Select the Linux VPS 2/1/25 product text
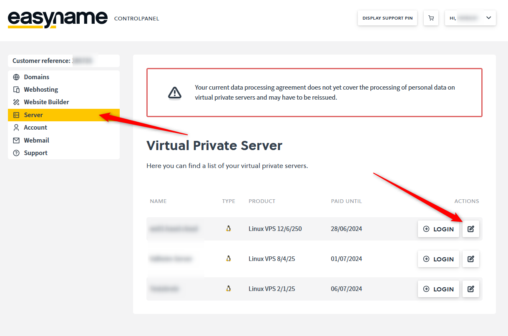Screen dimensions: 508x336 [x=272, y=289]
